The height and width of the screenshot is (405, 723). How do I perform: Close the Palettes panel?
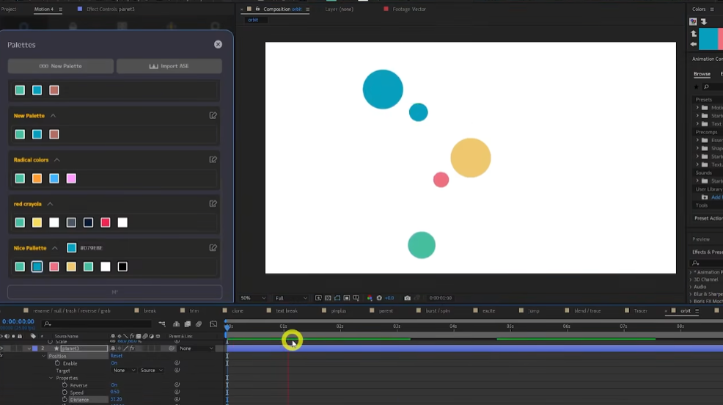click(218, 44)
